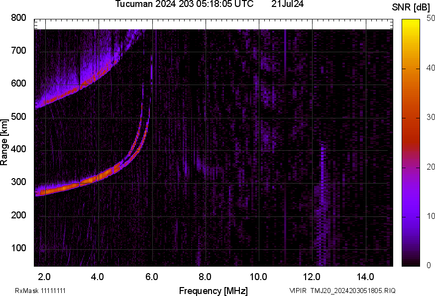The height and width of the screenshot is (296, 435).
Task: Click the range axis tick '400'
Action: click(x=18, y=149)
